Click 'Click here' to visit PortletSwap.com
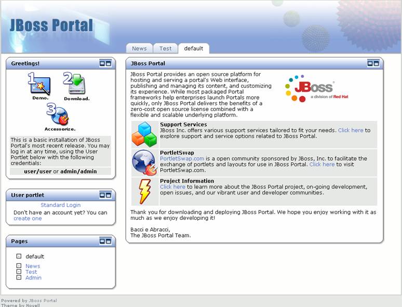The width and height of the screenshot is (402, 307). (x=322, y=164)
